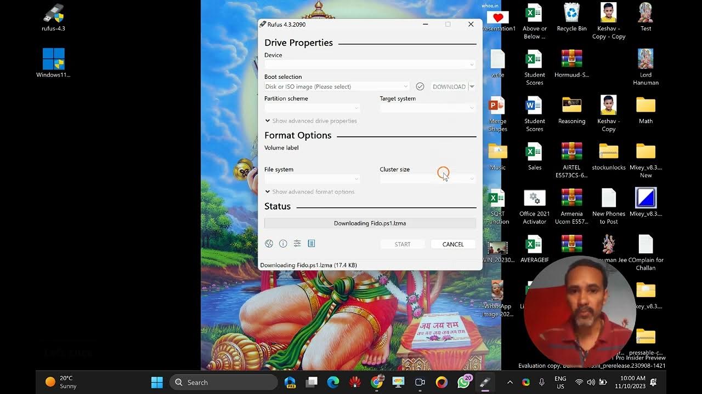702x394 pixels.
Task: Select the 'Keshav - Copy - Copy' photo icon
Action: point(608,21)
